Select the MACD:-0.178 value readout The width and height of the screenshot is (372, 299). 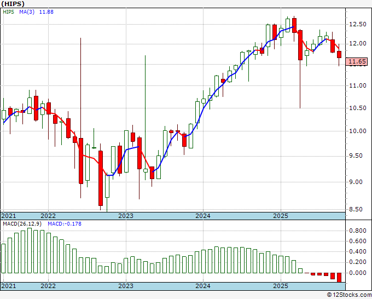click(65, 224)
